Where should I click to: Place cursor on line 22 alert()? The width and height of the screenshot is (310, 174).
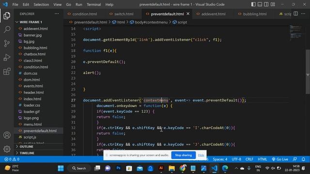tap(92, 73)
